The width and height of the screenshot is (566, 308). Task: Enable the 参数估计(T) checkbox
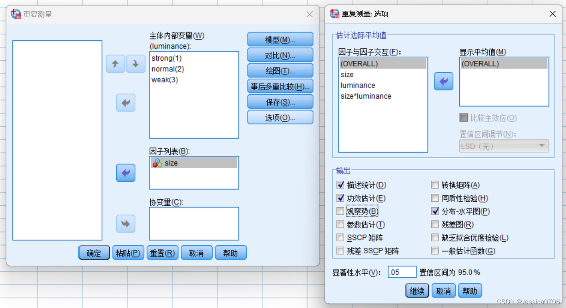pyautogui.click(x=341, y=225)
